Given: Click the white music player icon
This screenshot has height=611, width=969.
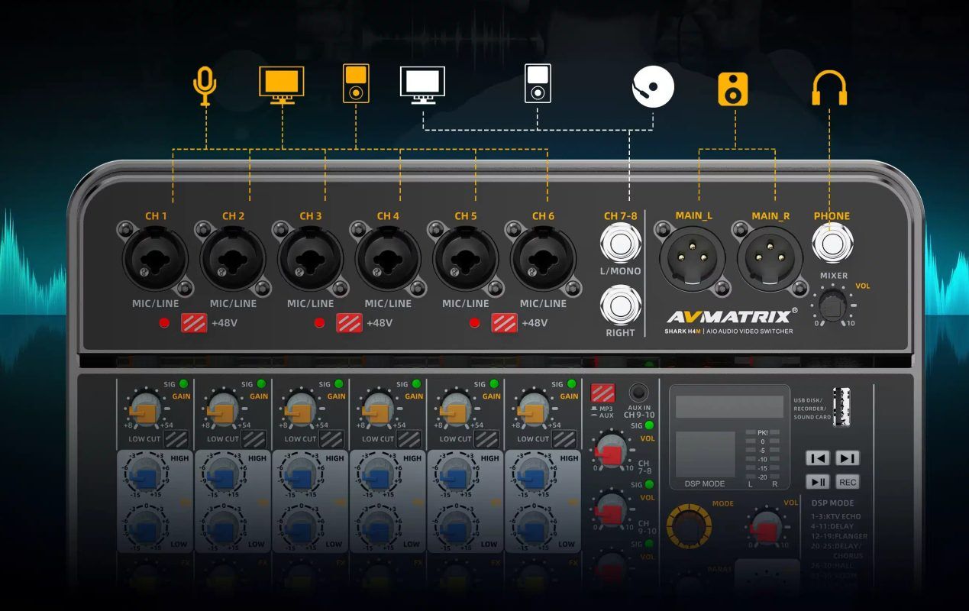Looking at the screenshot, I should pos(538,83).
